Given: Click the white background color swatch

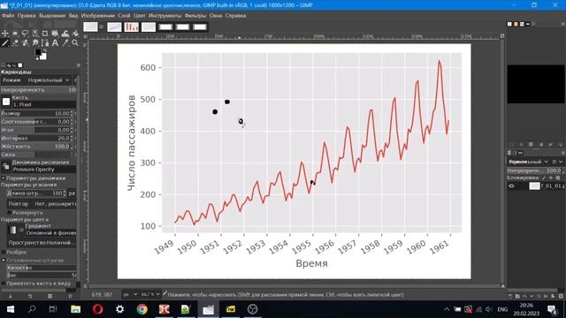Looking at the screenshot, I should pos(43,57).
